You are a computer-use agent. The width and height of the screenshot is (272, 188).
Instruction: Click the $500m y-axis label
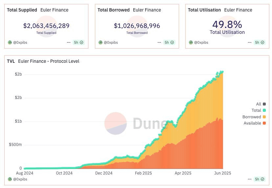click(x=15, y=145)
